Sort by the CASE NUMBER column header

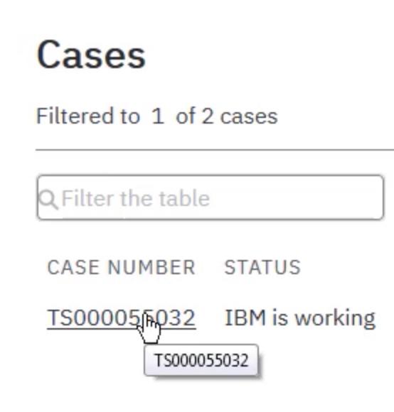[x=121, y=268]
